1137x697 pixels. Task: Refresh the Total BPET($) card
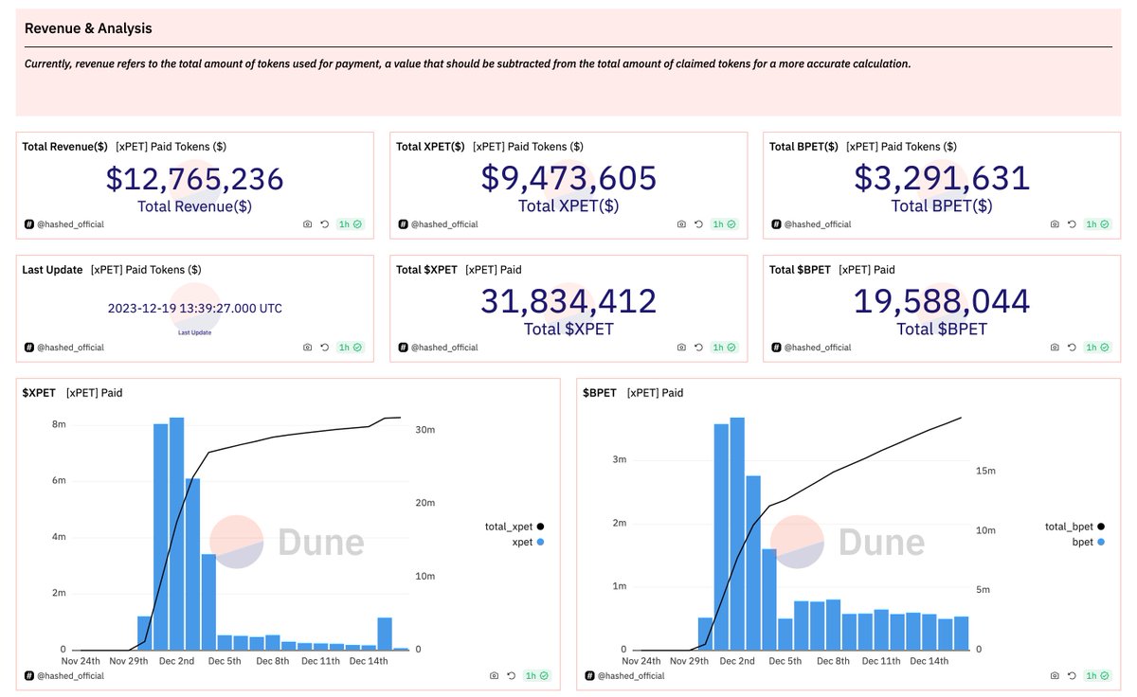[x=1073, y=224]
